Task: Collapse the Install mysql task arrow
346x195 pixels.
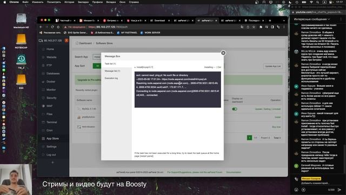Action: point(135,67)
